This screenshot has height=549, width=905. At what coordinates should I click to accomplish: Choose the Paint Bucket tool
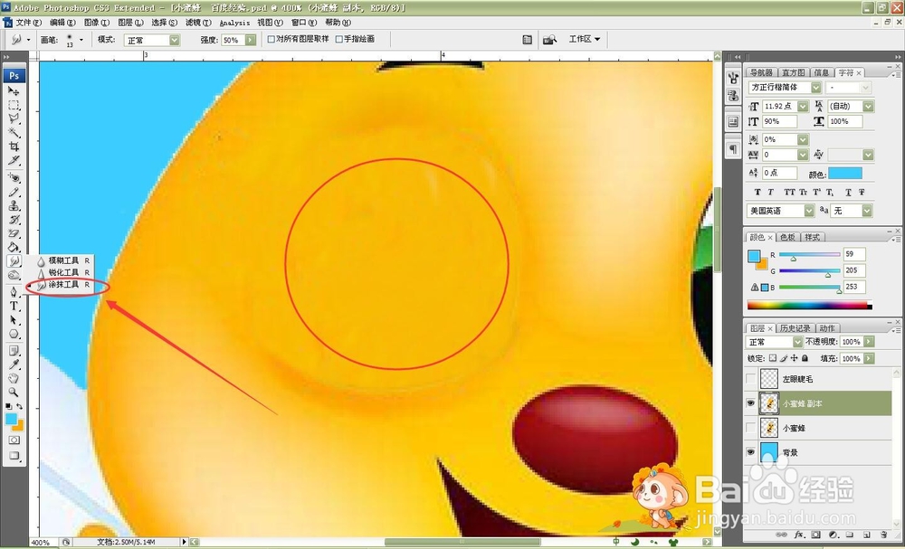(x=14, y=248)
